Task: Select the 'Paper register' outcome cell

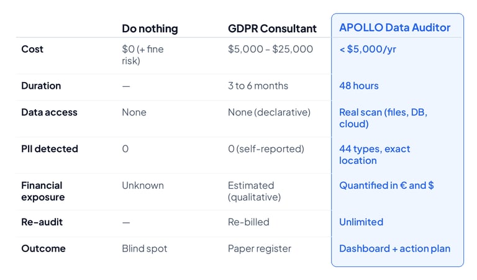Action: (x=260, y=248)
